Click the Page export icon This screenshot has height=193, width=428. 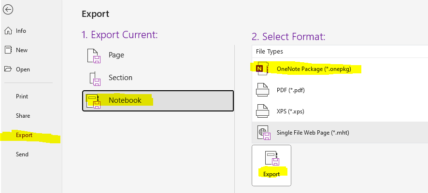(x=94, y=55)
